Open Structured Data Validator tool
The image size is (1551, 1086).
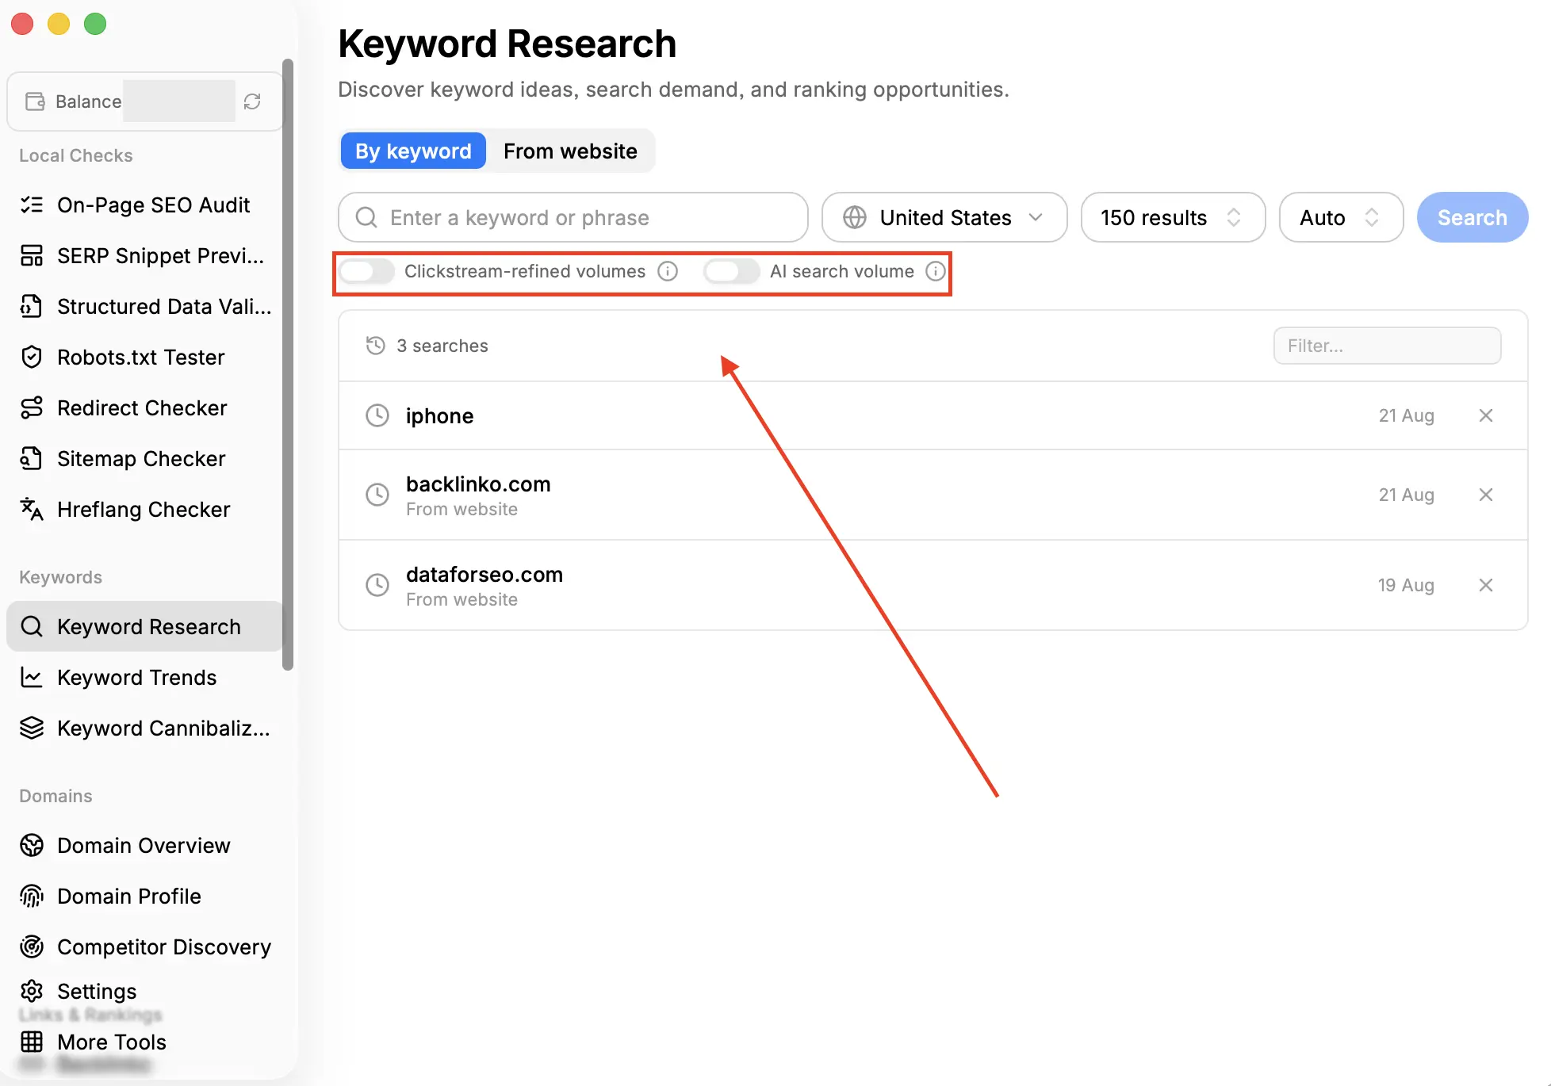tap(144, 307)
